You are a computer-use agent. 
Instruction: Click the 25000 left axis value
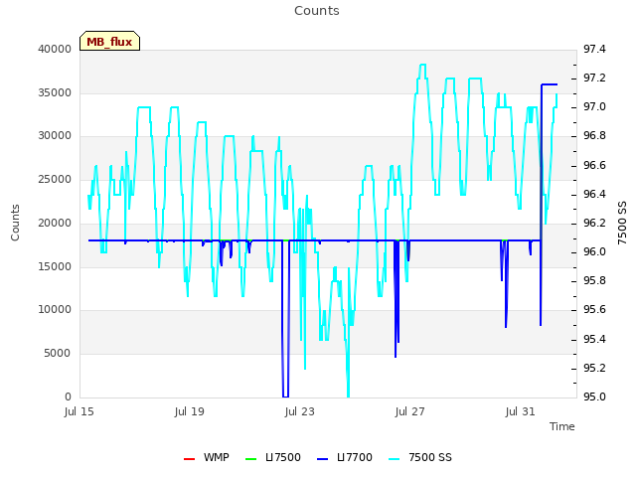[55, 179]
